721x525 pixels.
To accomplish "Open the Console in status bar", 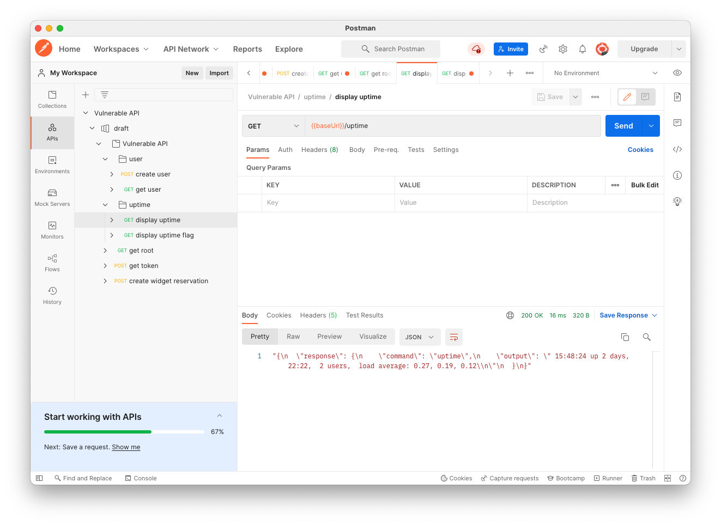I will [x=141, y=478].
